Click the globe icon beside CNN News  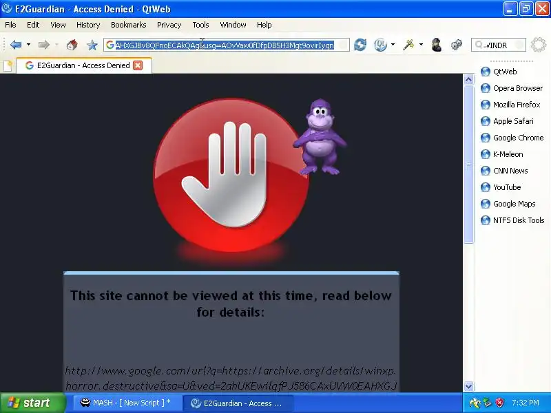click(486, 171)
